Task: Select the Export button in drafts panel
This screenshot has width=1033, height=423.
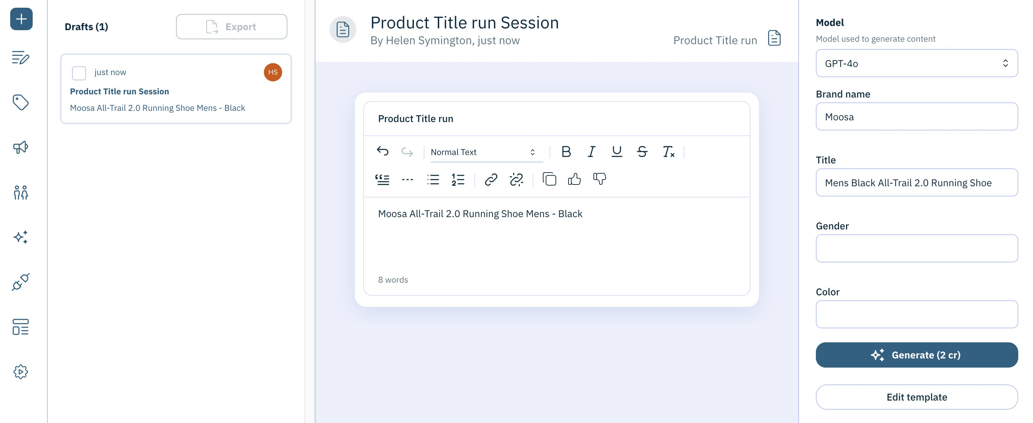Action: click(231, 26)
